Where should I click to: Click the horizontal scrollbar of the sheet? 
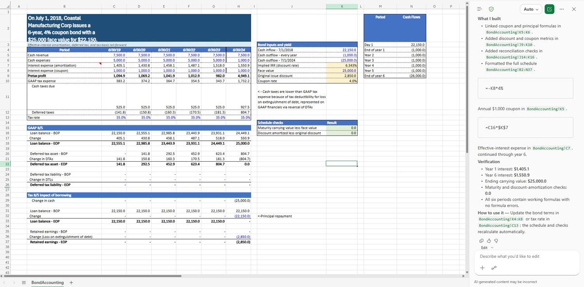point(92,276)
